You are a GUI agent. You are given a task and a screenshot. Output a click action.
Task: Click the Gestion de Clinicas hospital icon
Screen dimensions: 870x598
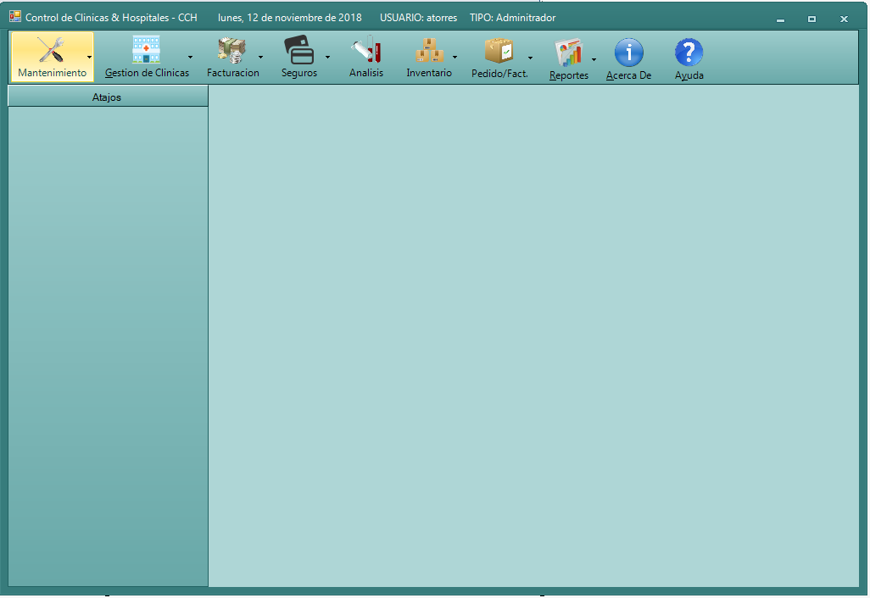(x=146, y=50)
